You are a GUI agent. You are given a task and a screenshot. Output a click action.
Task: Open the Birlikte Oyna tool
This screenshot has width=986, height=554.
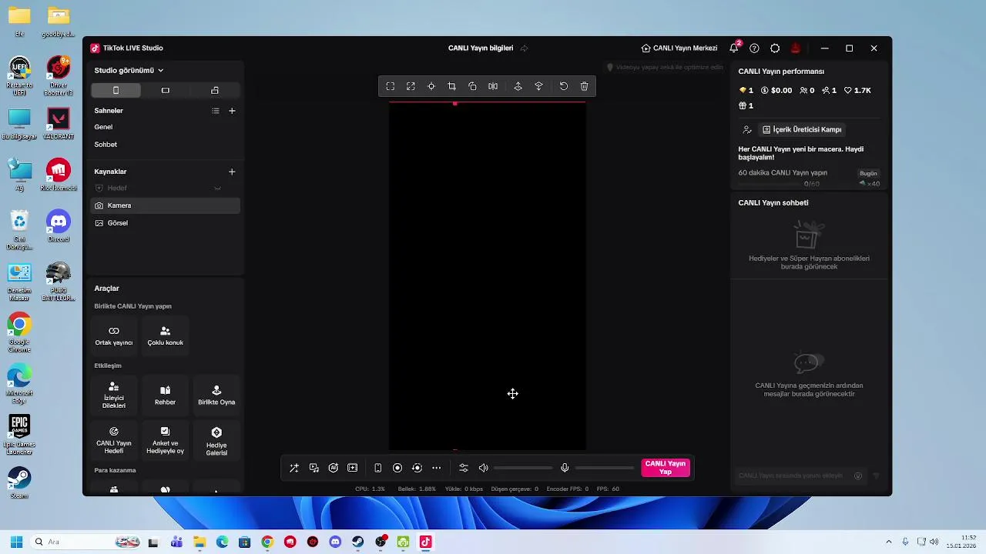click(216, 395)
